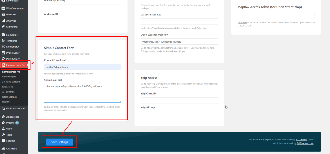This screenshot has height=154, width=330.
Task: Open Prime Slider via its icon
Action: pos(3,53)
